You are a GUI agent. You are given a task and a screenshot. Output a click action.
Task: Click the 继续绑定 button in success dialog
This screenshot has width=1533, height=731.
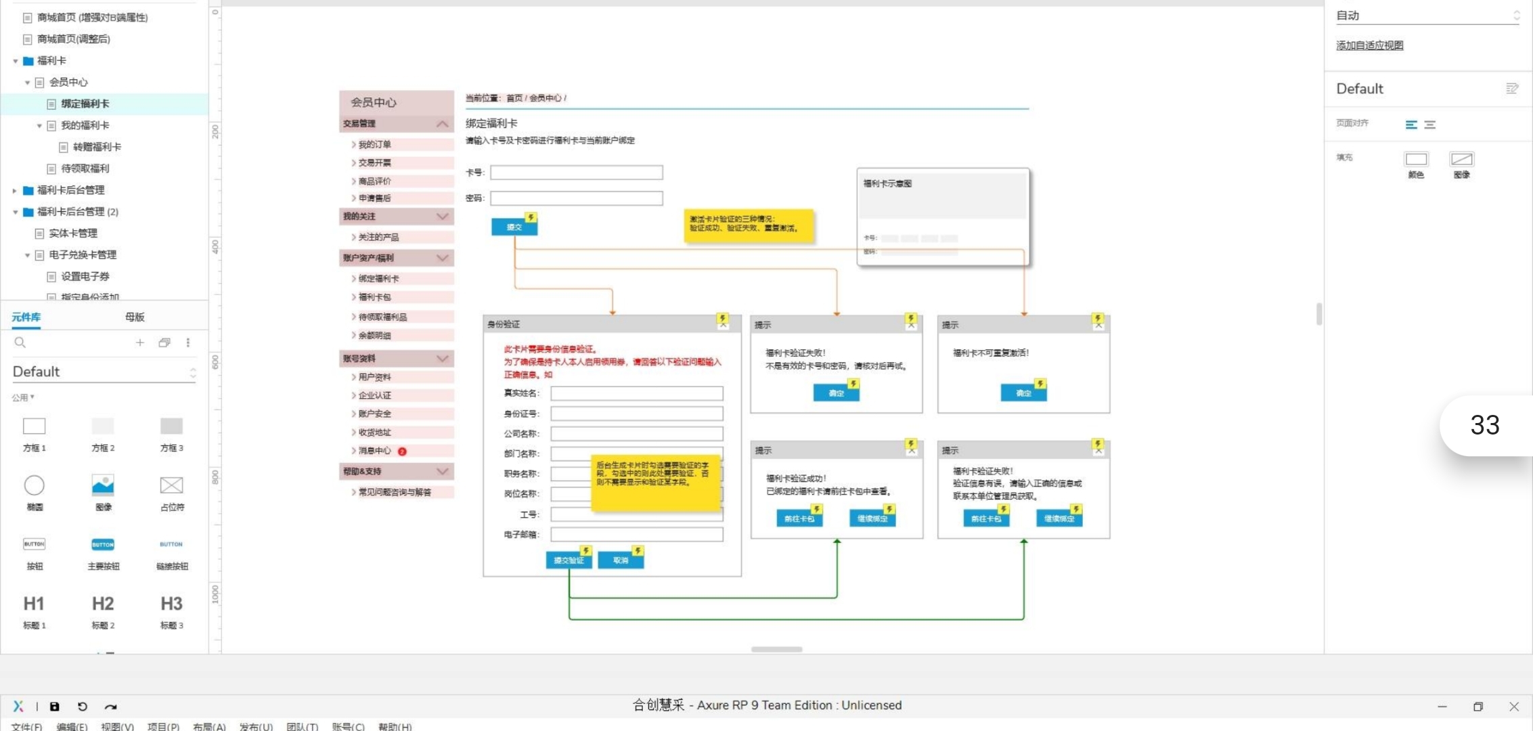tap(872, 518)
